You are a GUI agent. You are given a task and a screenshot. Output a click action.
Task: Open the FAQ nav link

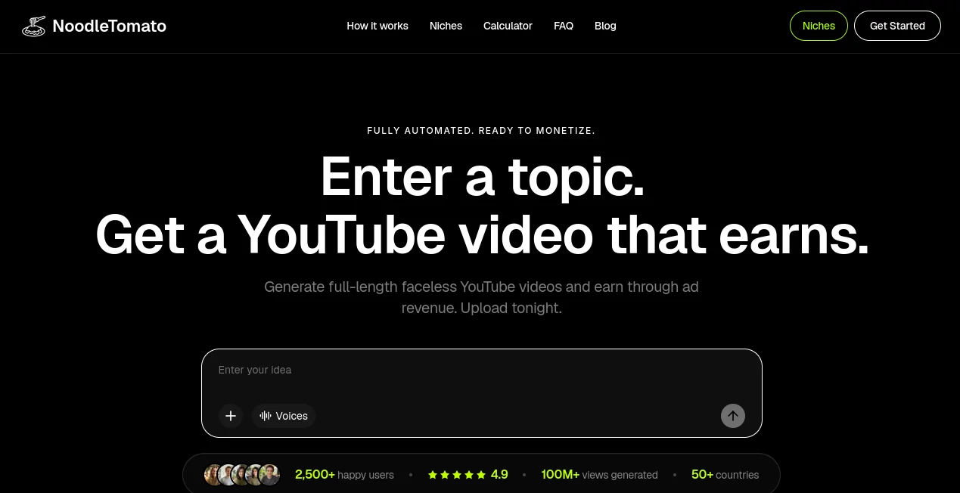click(564, 26)
